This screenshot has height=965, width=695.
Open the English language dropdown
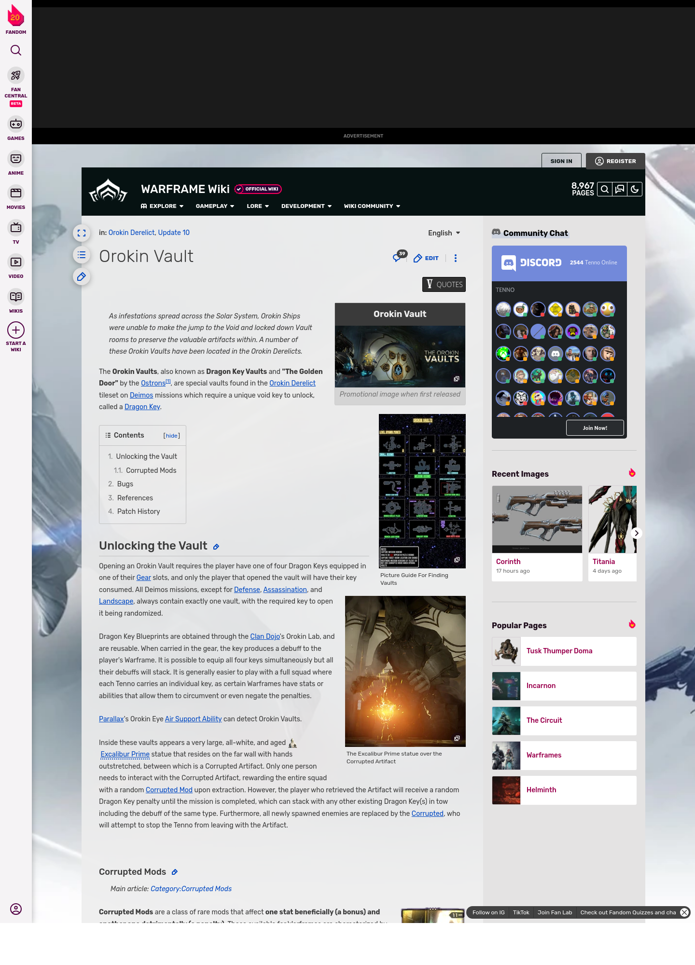click(444, 233)
